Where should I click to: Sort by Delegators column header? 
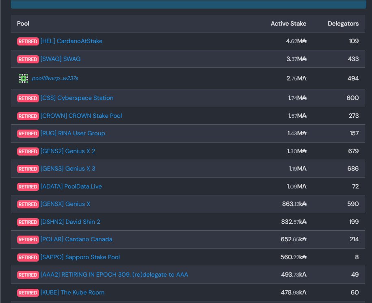(343, 24)
